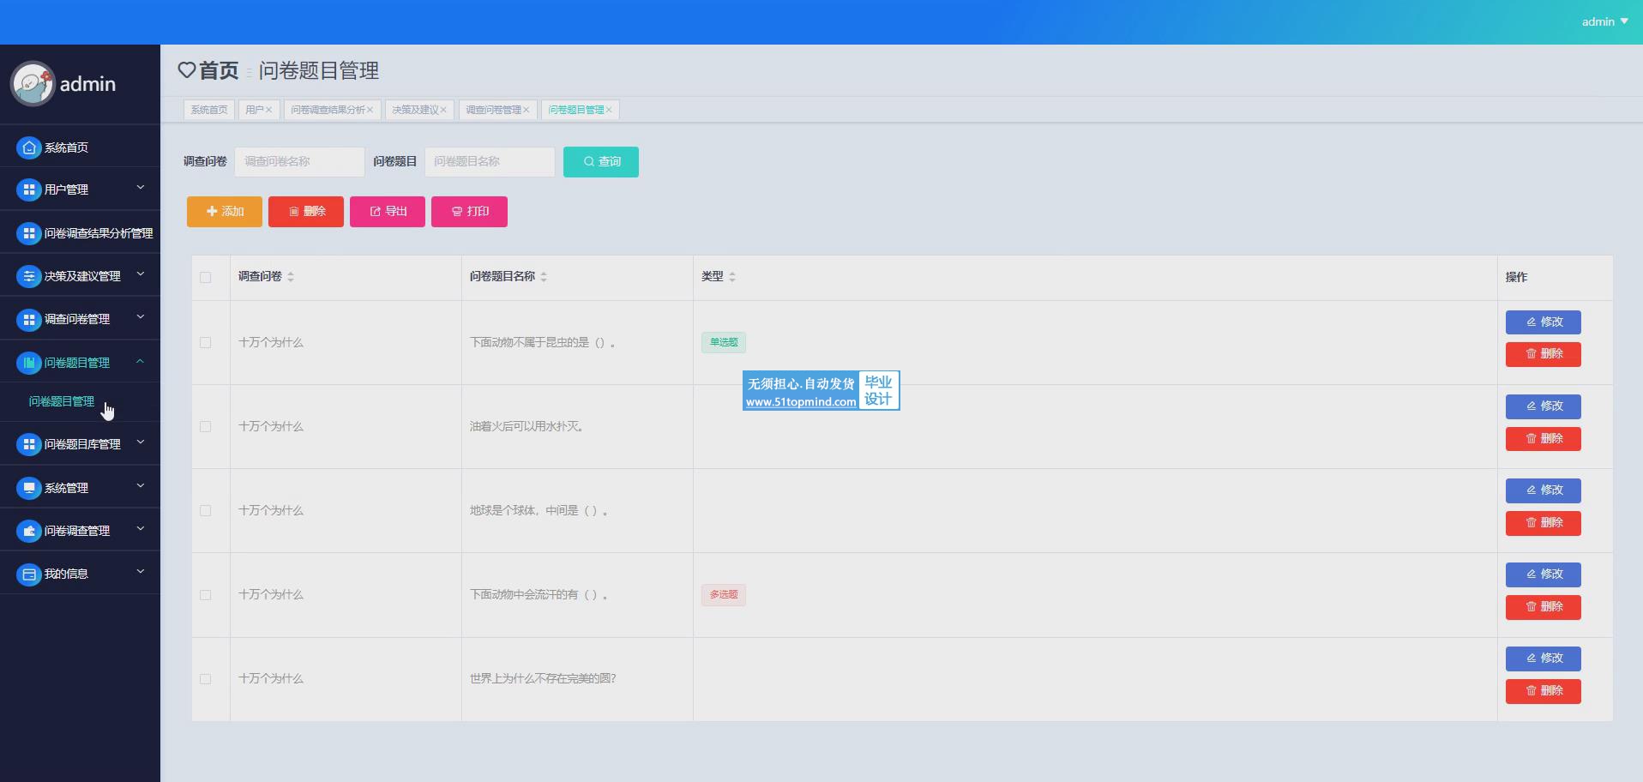The image size is (1643, 782).
Task: Focus the 调查问卷名称 search field
Action: pos(299,162)
